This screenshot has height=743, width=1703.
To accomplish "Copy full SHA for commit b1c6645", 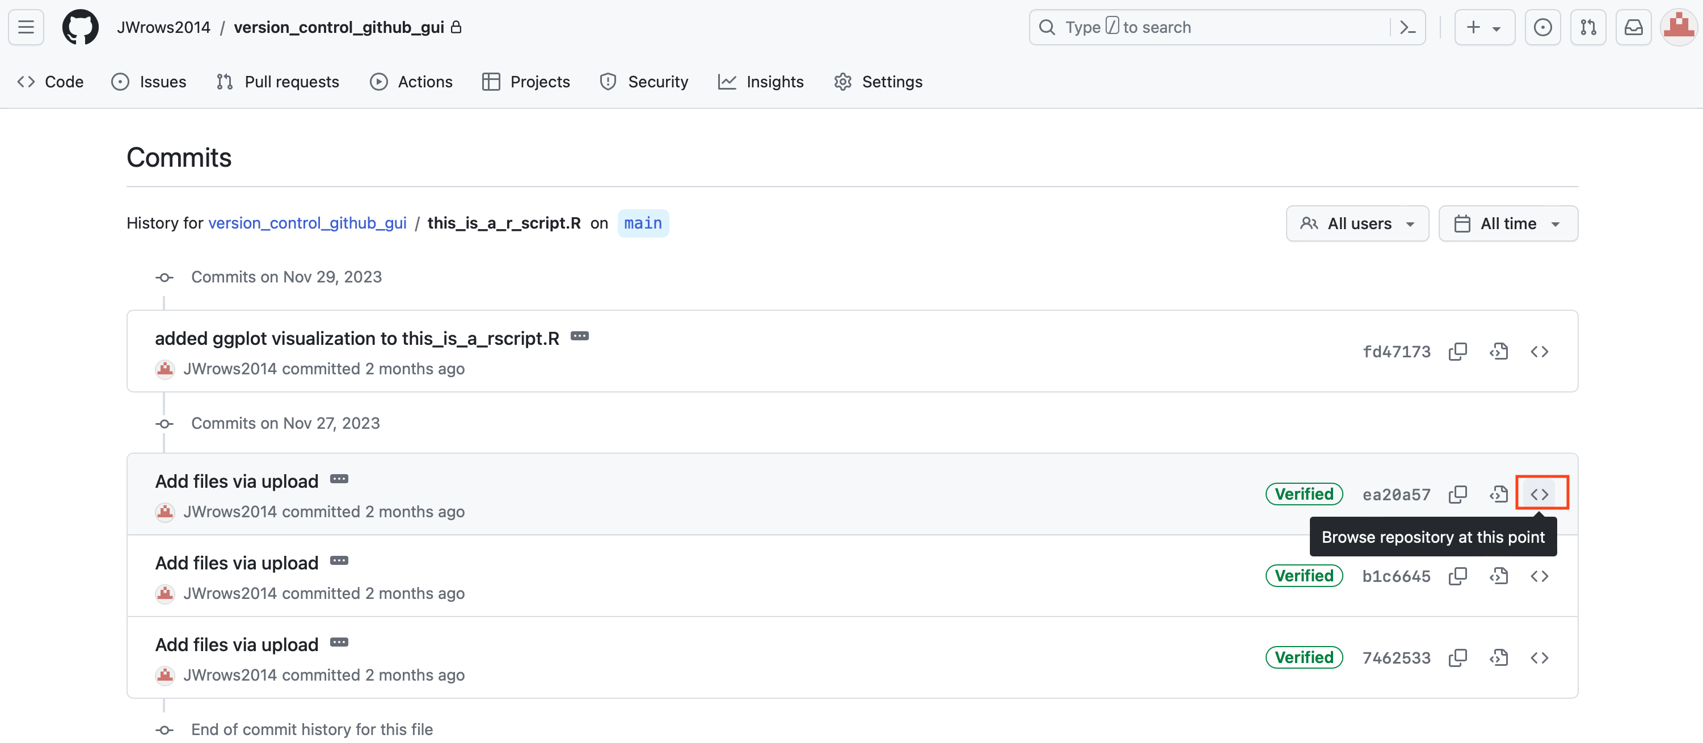I will pos(1458,576).
